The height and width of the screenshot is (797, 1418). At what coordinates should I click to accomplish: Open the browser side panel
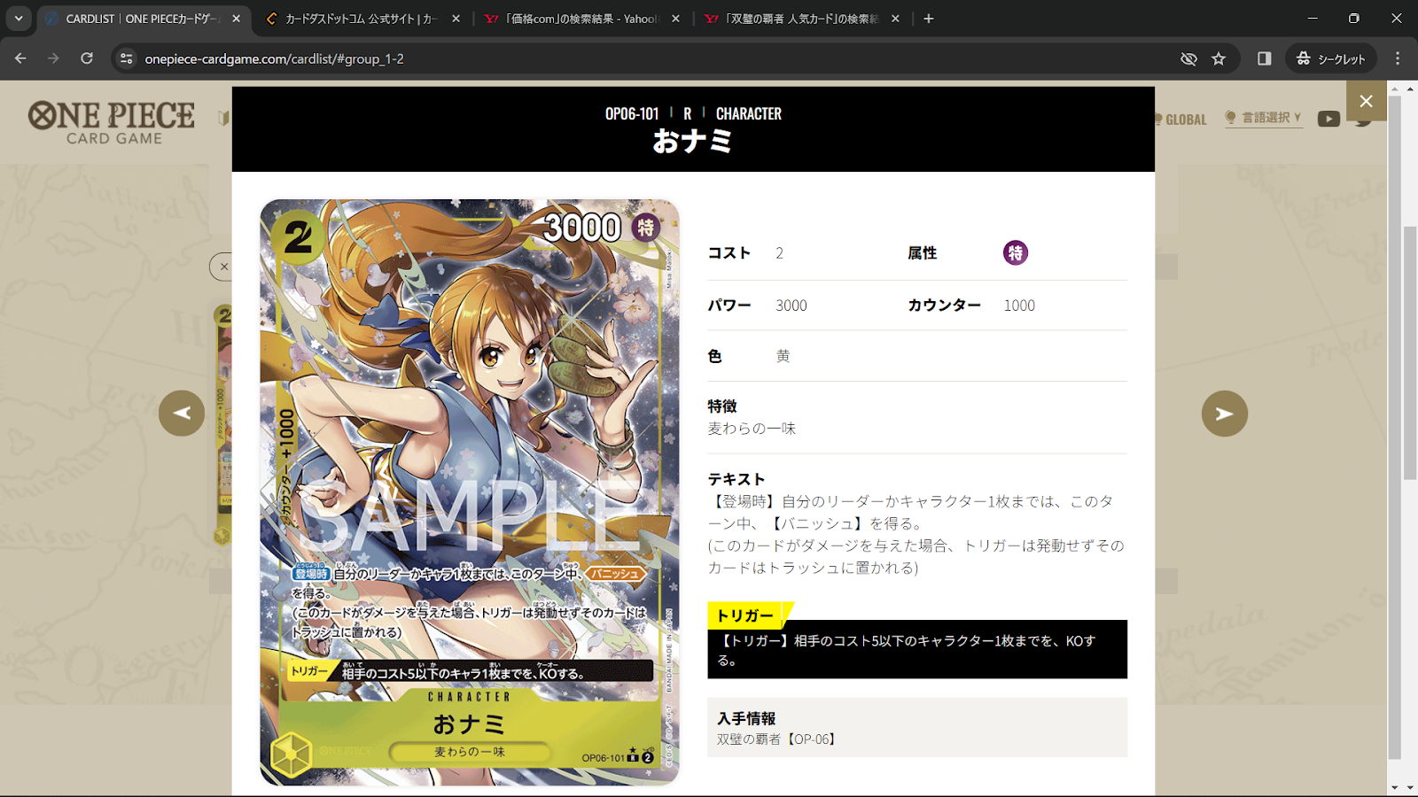pyautogui.click(x=1265, y=58)
